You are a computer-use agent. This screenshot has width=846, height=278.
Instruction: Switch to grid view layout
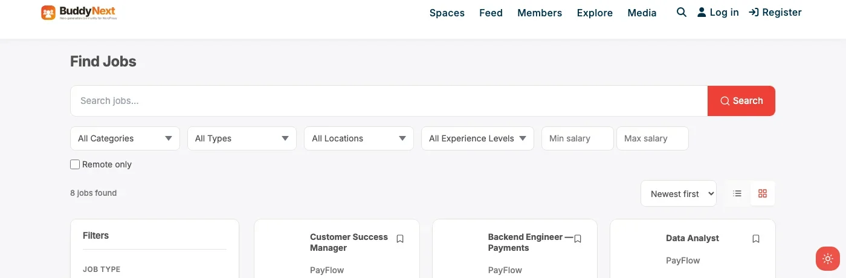pos(763,193)
